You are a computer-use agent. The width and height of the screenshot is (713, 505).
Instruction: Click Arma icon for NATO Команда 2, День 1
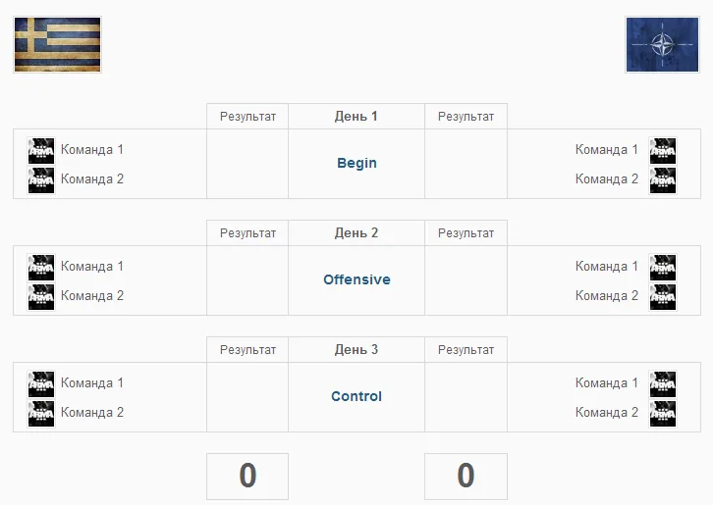[x=663, y=179]
